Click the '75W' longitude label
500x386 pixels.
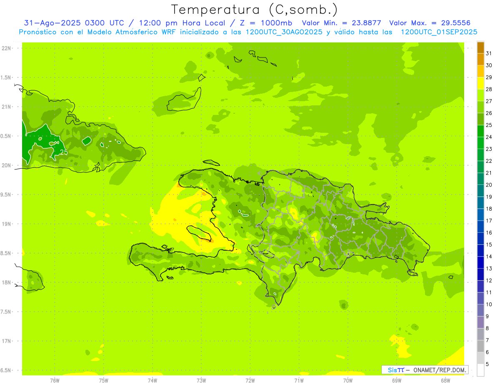tap(103, 381)
